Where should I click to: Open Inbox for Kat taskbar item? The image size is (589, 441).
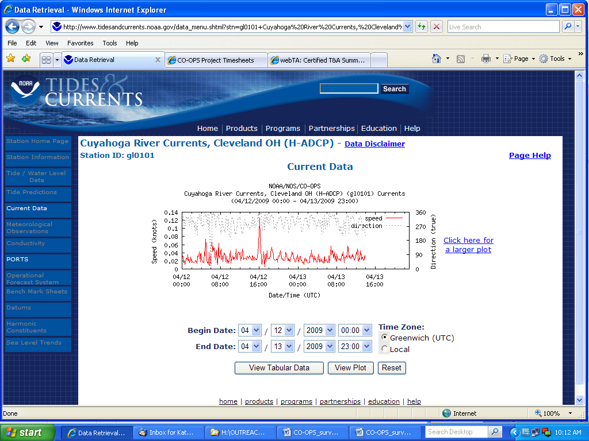169,432
